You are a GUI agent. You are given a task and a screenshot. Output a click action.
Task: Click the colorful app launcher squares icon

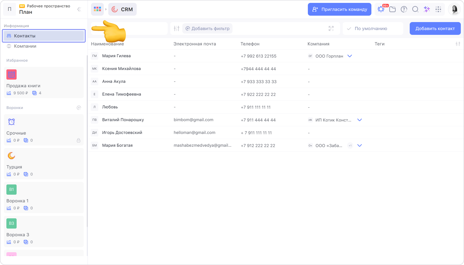click(97, 9)
